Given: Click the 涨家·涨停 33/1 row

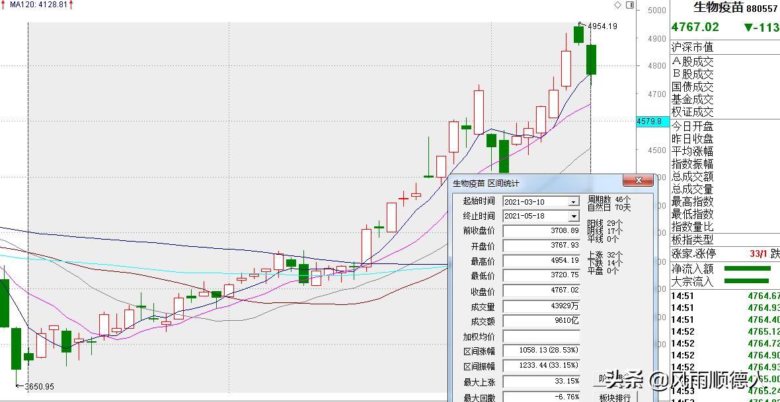Looking at the screenshot, I should tap(725, 253).
